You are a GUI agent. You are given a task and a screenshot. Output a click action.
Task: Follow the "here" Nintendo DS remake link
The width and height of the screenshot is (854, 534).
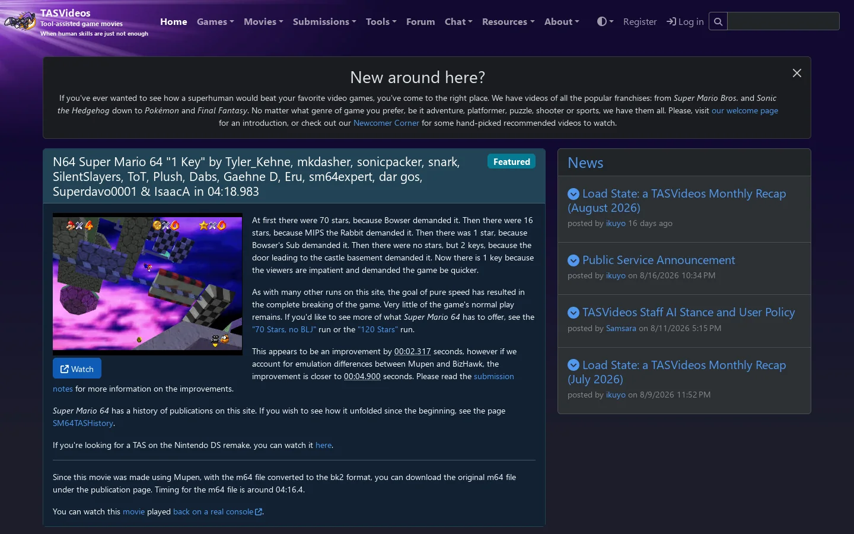(x=323, y=446)
